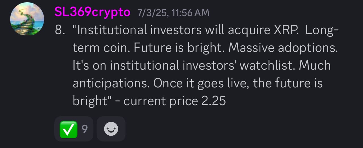Image resolution: width=363 pixels, height=148 pixels.
Task: Click the 7/3/25 date in the timestamp
Action: [x=151, y=13]
